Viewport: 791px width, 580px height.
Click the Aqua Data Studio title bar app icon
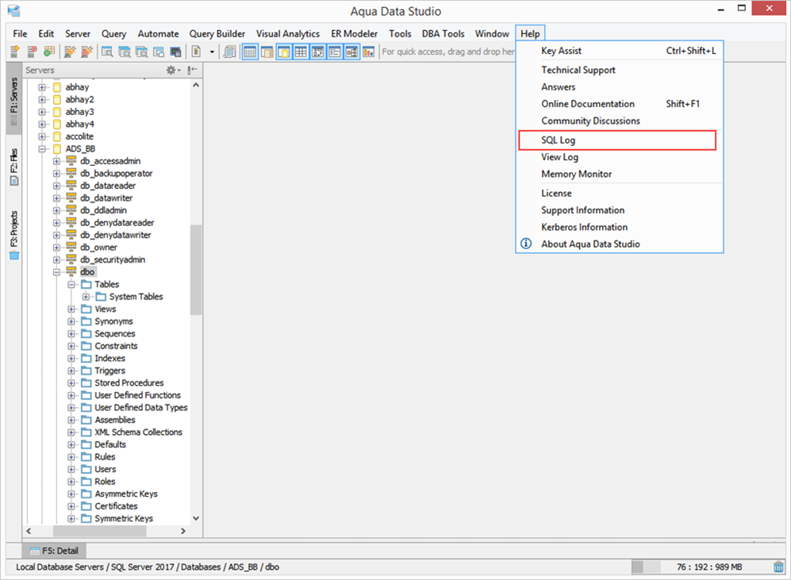(x=13, y=10)
